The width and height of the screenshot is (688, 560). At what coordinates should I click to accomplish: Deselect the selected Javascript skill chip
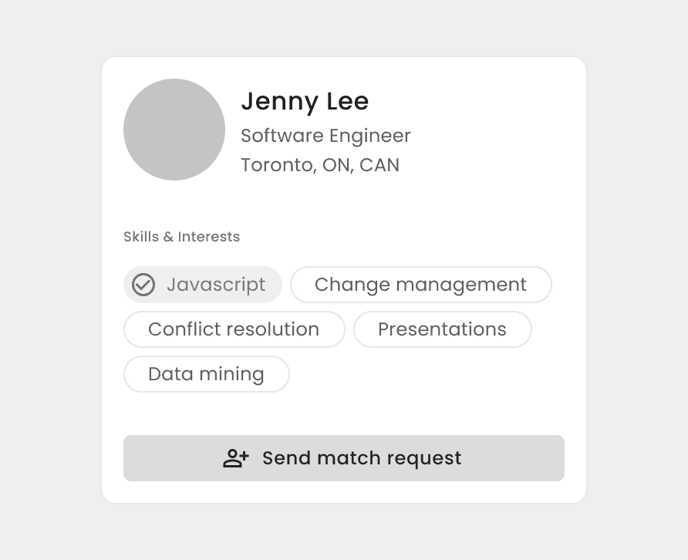point(203,285)
